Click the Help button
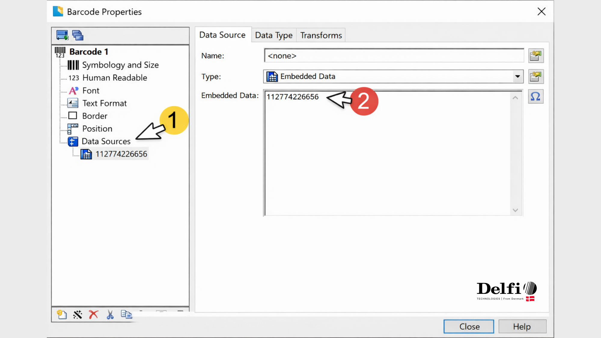This screenshot has width=601, height=338. (522, 326)
